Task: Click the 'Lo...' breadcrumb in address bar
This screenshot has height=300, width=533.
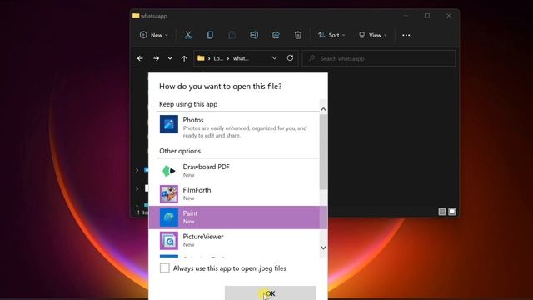Action: tap(218, 58)
